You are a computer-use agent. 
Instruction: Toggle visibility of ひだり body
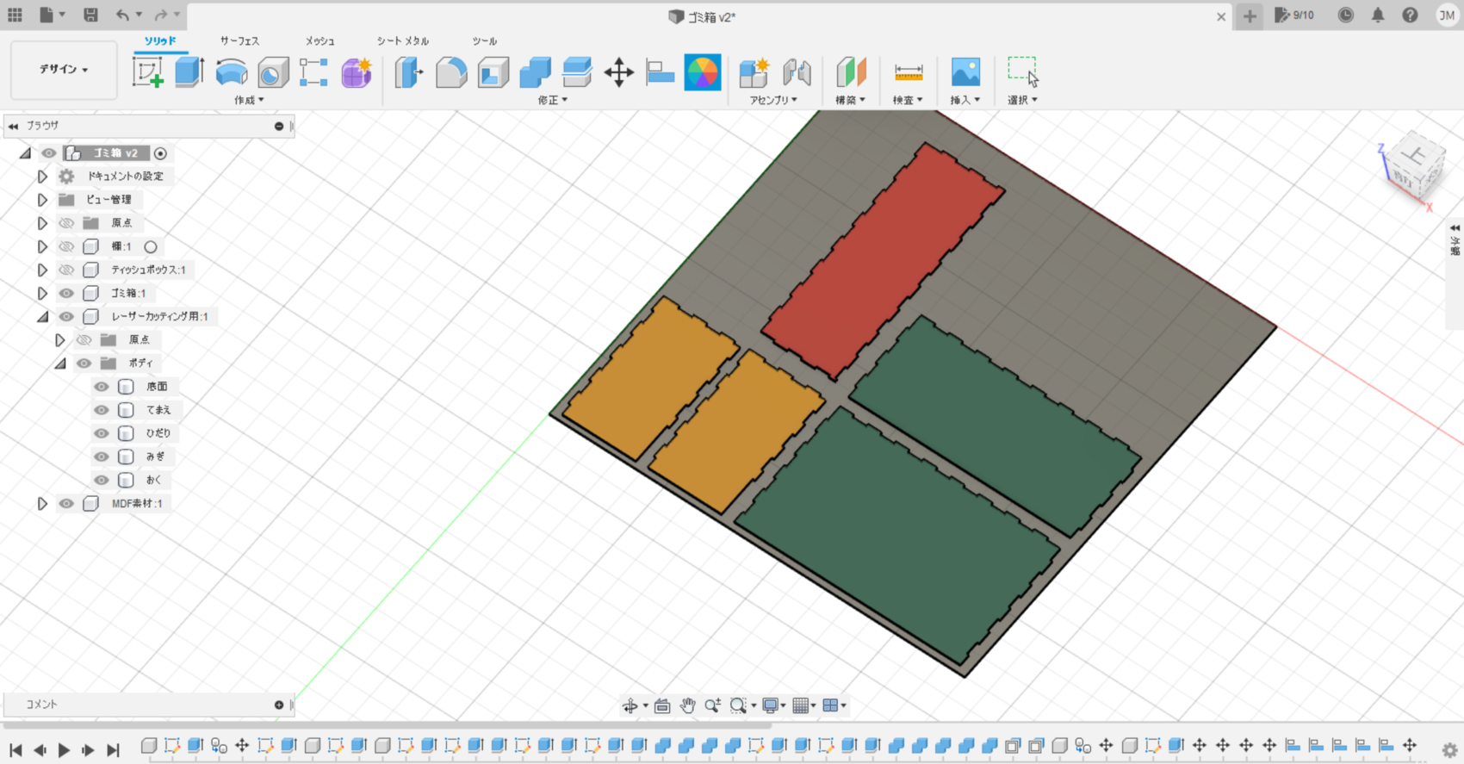(x=102, y=433)
